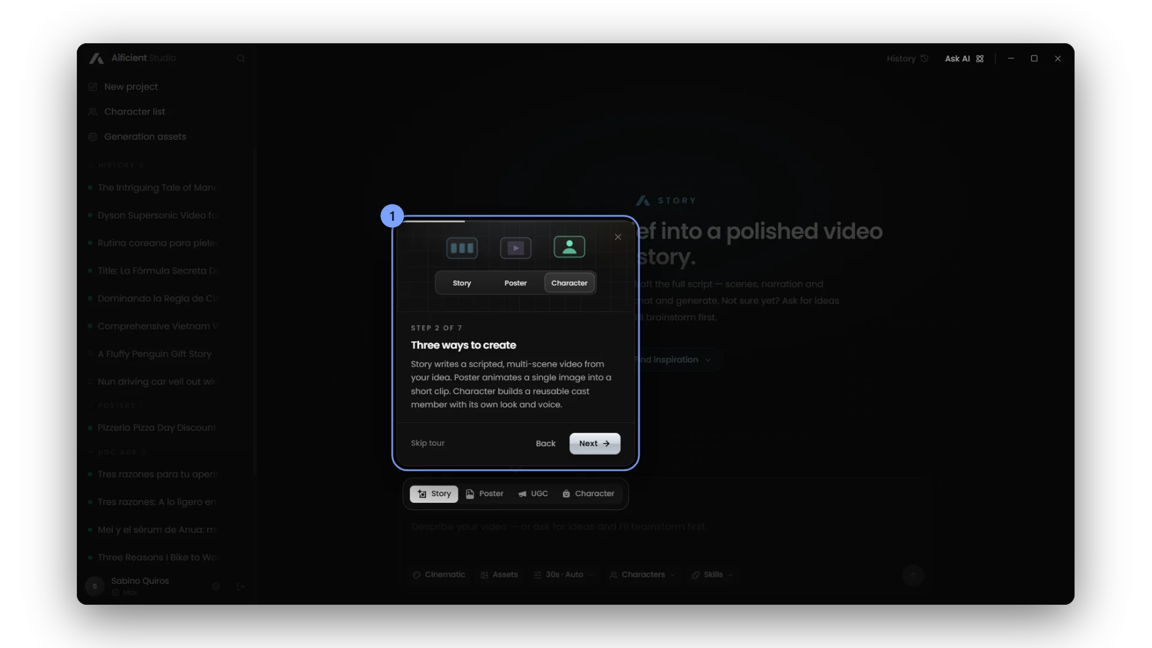The image size is (1152, 648).
Task: Click the Story filmstrip icon in tour card
Action: [462, 248]
